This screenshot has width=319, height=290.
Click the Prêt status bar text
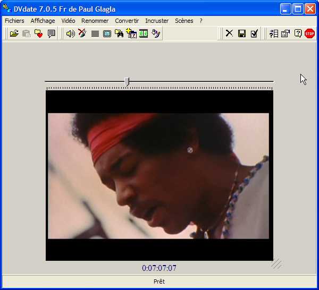(159, 282)
